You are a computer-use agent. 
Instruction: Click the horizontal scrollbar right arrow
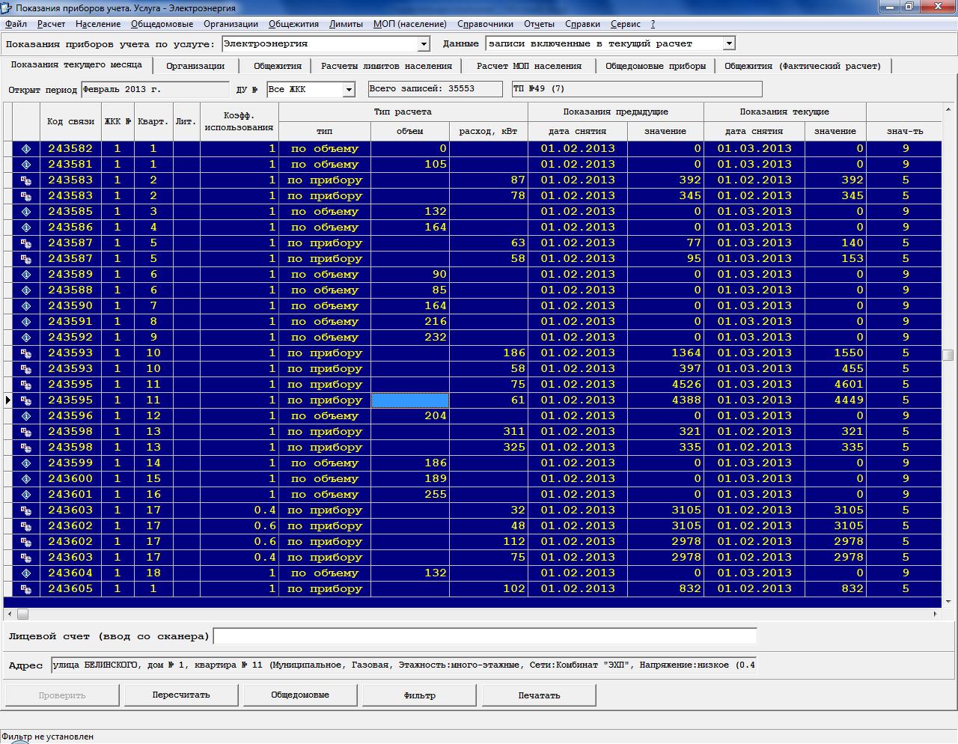pos(935,614)
